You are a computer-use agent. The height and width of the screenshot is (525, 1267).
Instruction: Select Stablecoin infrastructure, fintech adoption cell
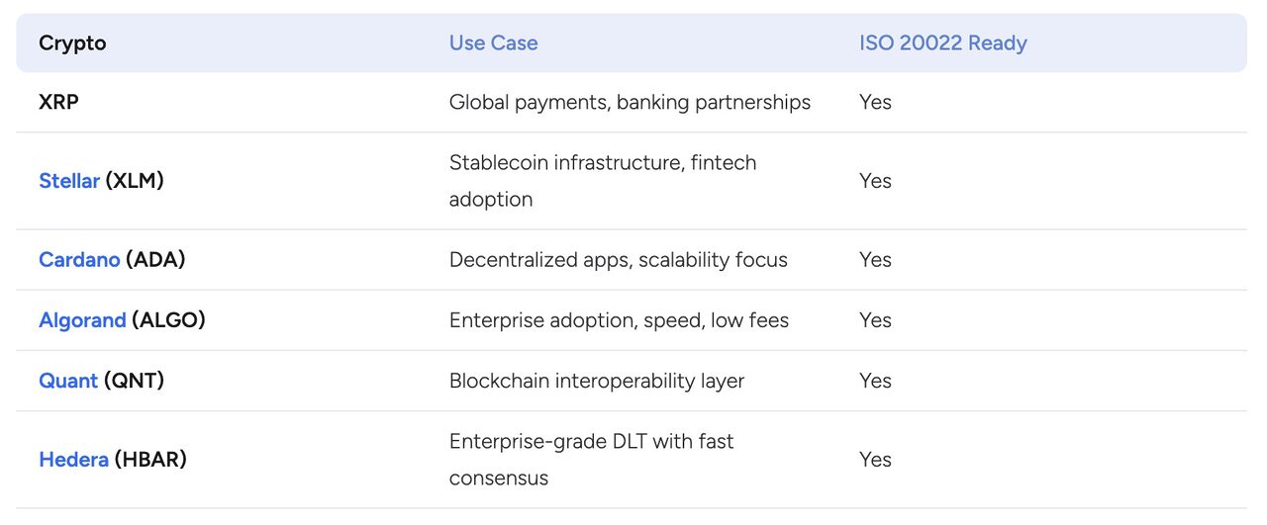[603, 181]
